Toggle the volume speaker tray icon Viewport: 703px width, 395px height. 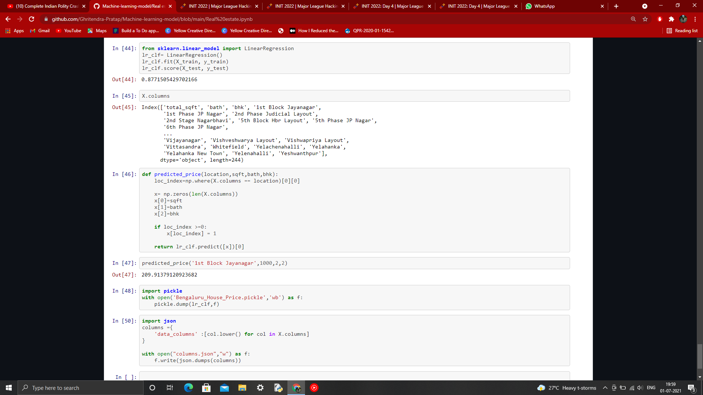tap(640, 388)
